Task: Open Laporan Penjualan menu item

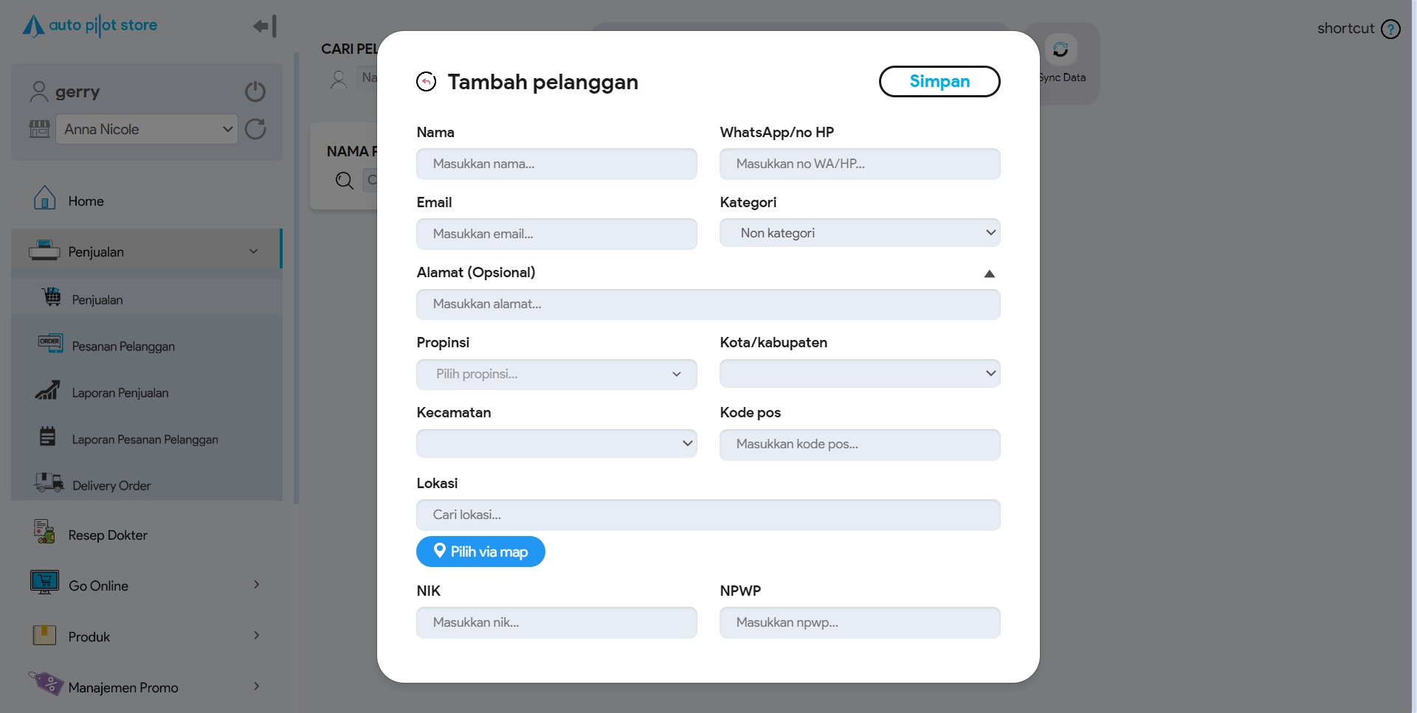Action: (x=120, y=393)
